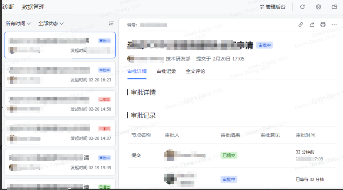Open more options ellipsis in detail header
This screenshot has width=343, height=190.
(334, 25)
